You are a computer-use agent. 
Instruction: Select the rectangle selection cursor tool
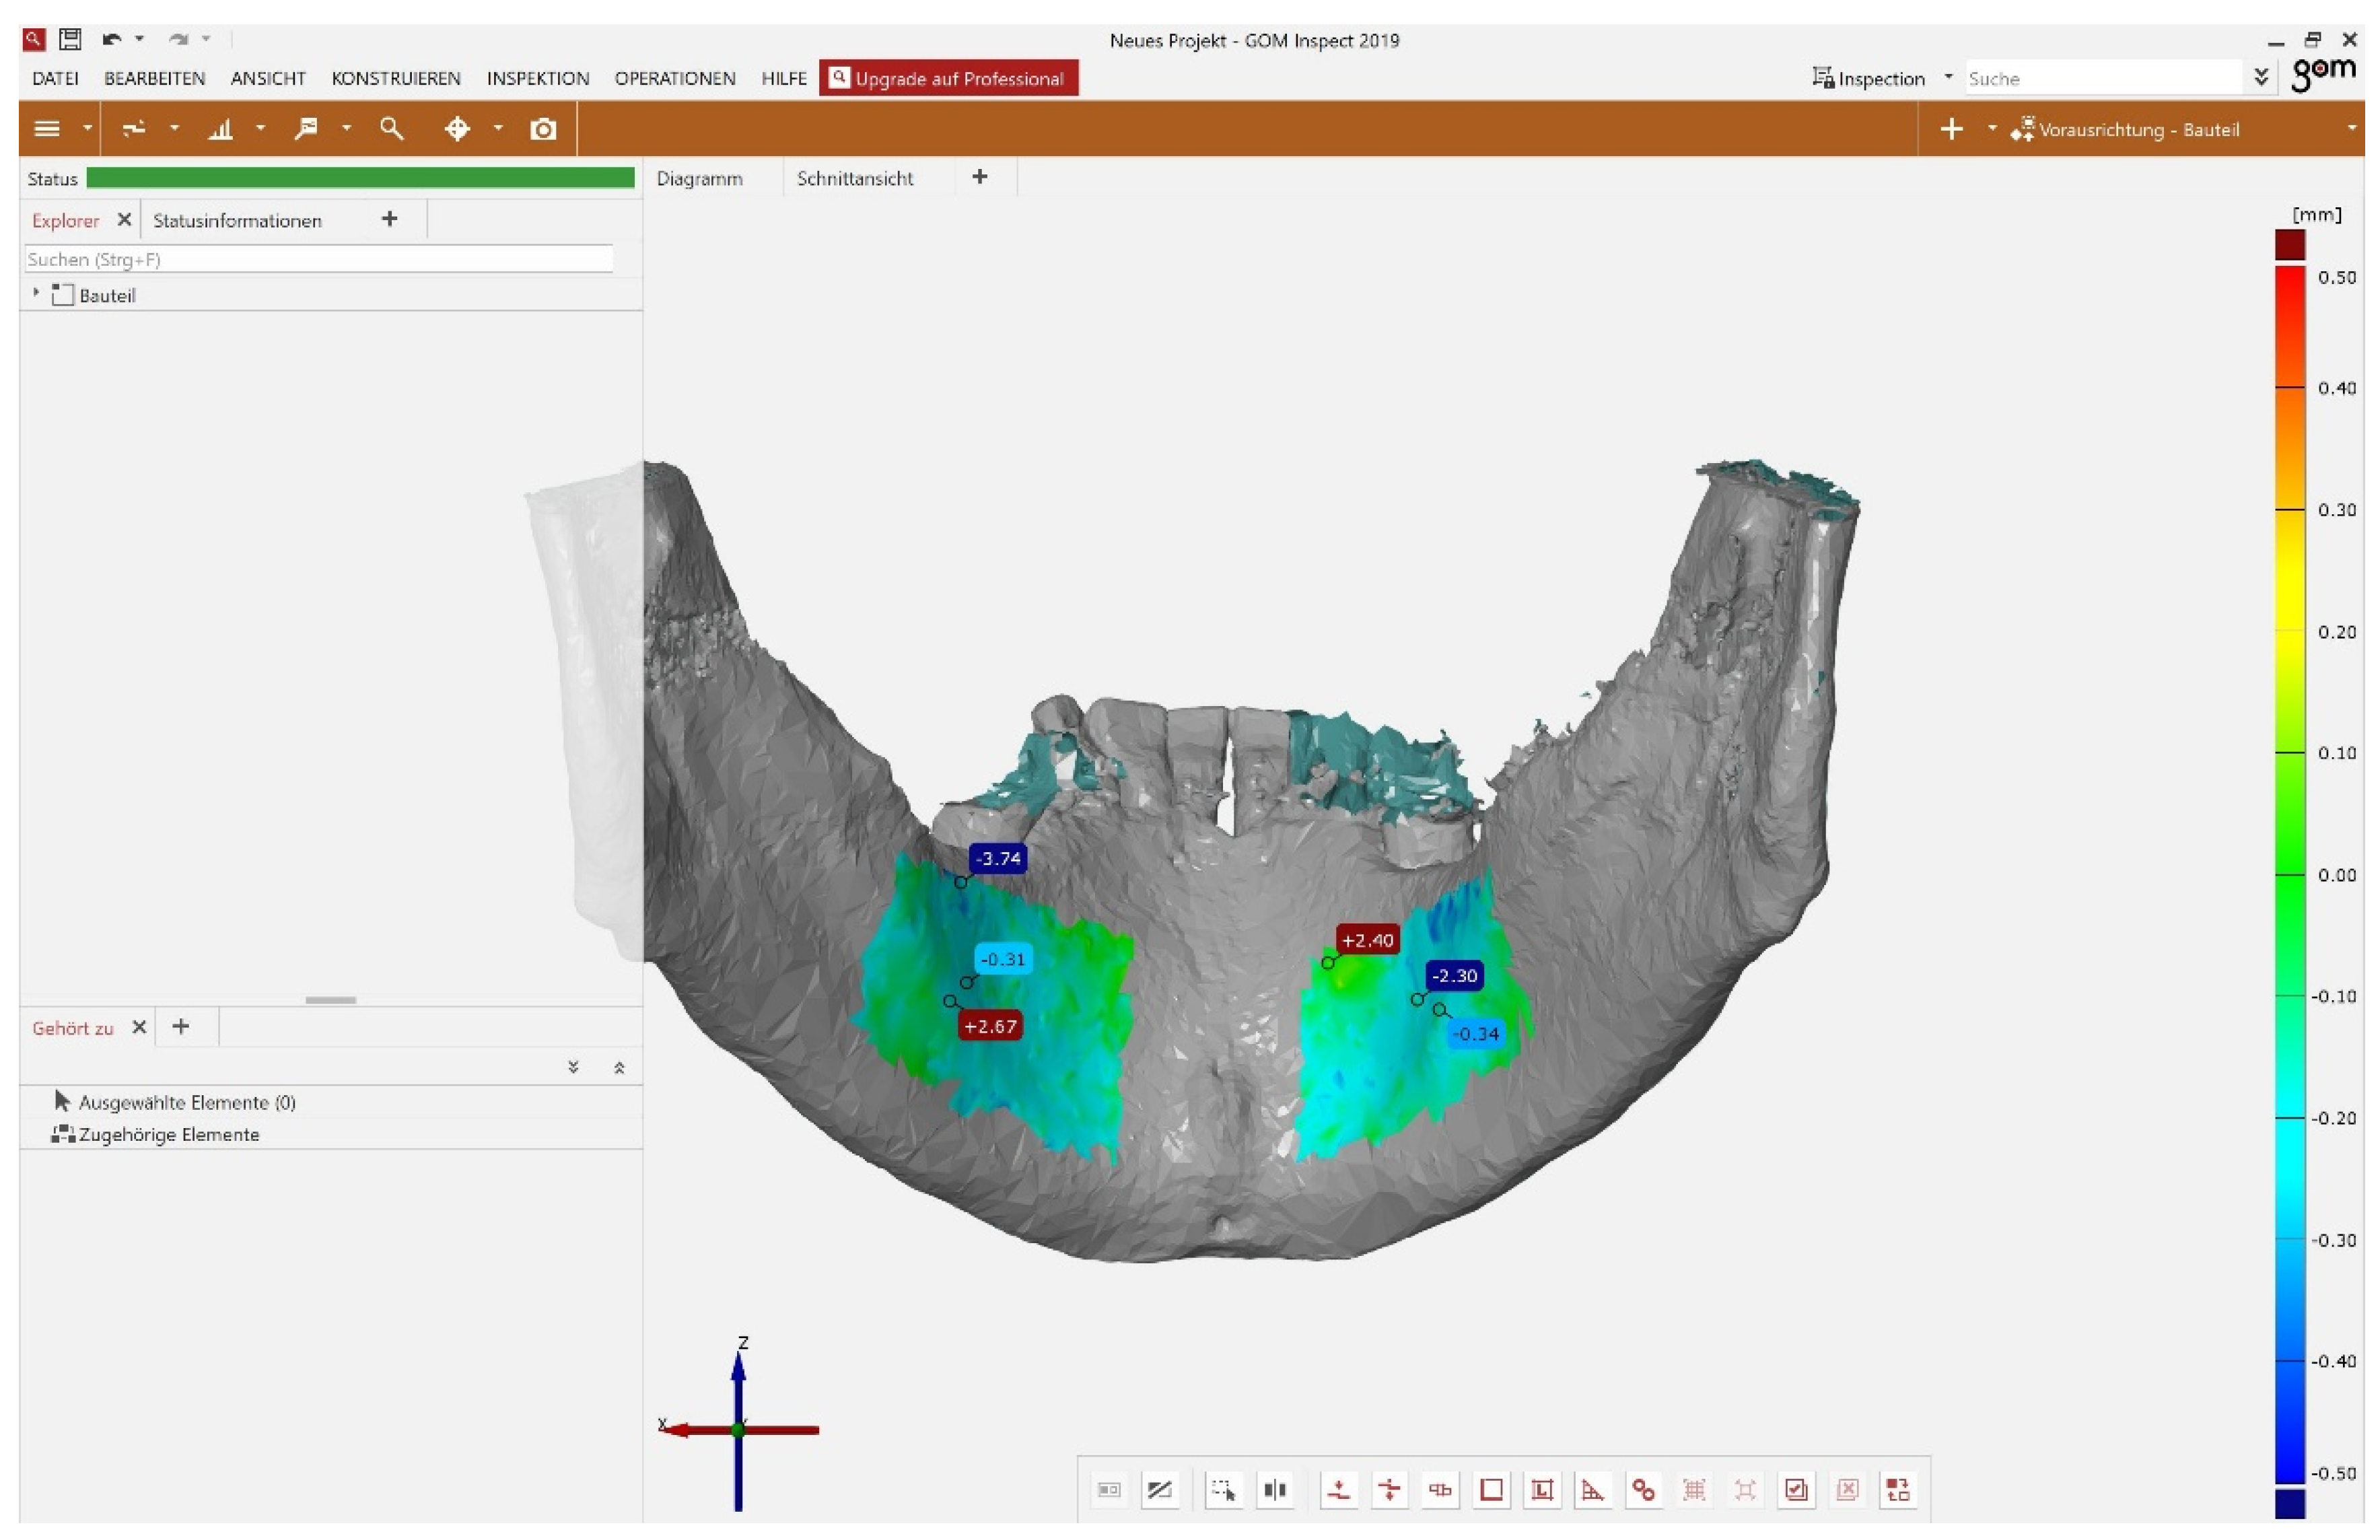click(x=1223, y=1490)
